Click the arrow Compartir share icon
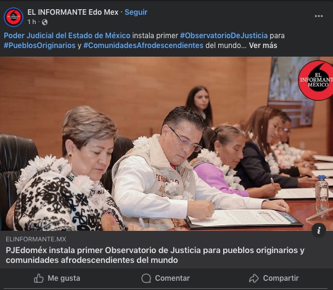The height and width of the screenshot is (290, 333). tap(254, 278)
